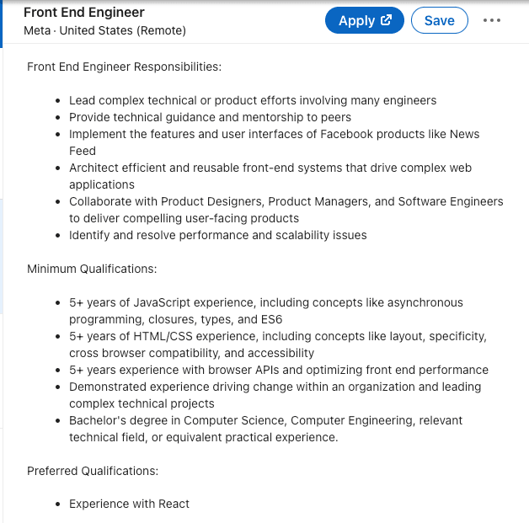
Task: Click the JavaScript experience requirement line
Action: [265, 302]
